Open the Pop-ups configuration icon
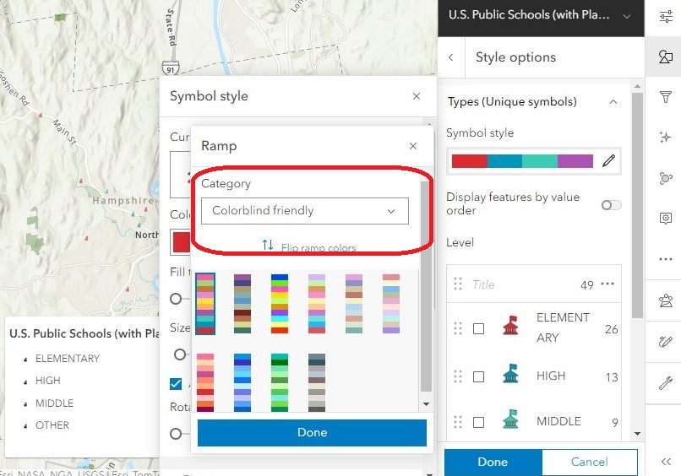Image resolution: width=681 pixels, height=476 pixels. pos(665,218)
